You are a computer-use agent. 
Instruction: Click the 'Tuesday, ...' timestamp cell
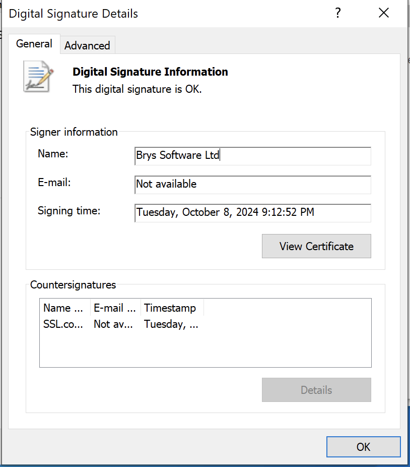[x=171, y=324]
